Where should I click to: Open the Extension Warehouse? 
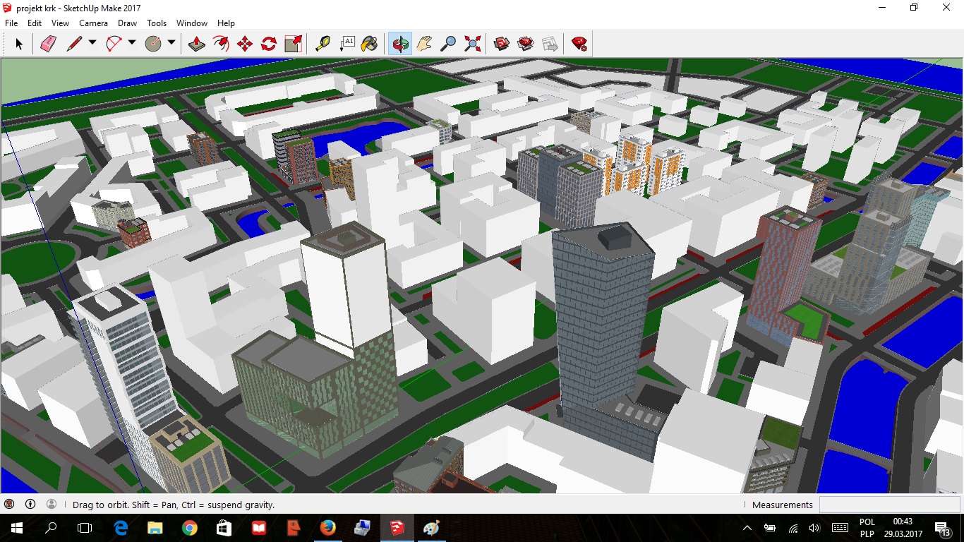(526, 44)
